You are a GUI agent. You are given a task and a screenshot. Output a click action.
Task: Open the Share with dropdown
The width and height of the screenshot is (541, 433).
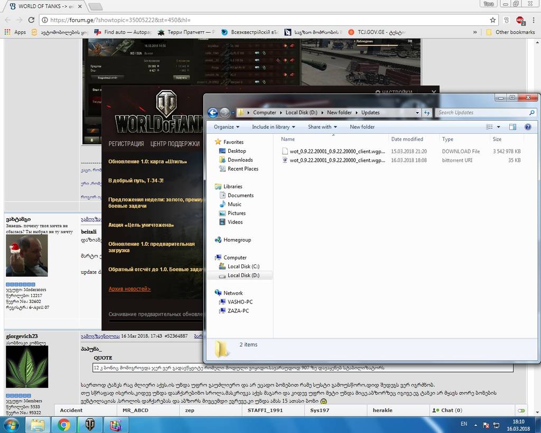322,127
